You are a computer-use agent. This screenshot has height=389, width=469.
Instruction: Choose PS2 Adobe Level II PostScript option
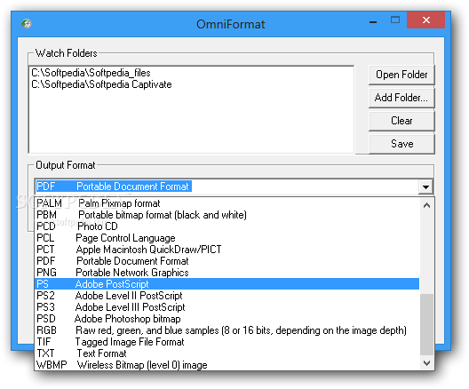tap(227, 296)
